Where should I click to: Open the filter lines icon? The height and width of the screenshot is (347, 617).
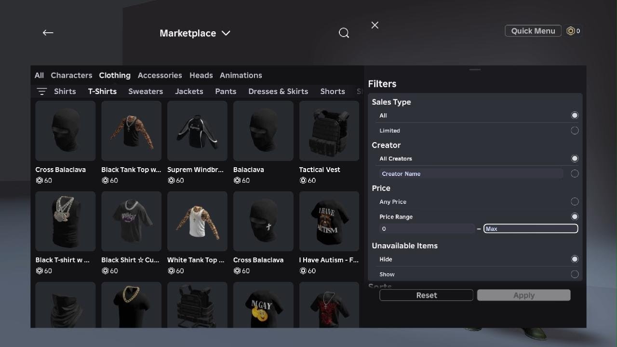click(x=42, y=91)
